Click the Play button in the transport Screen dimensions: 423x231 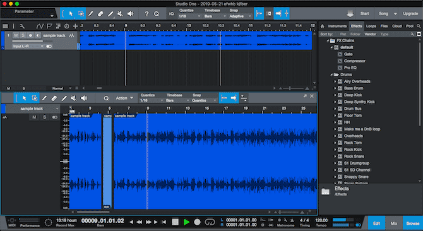click(186, 222)
